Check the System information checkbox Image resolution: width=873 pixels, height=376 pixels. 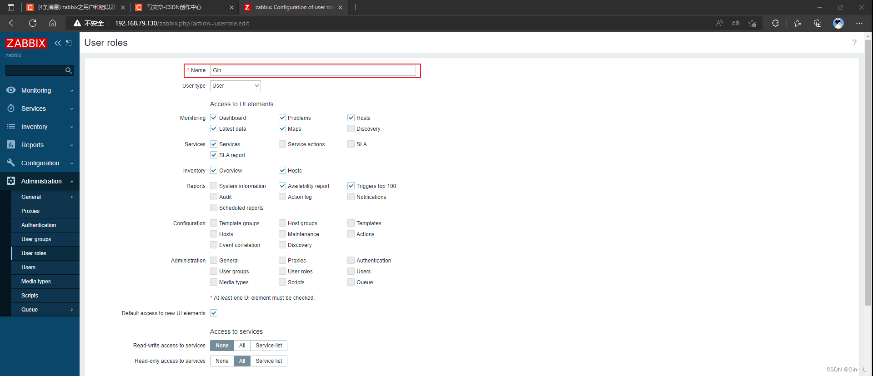click(x=214, y=186)
